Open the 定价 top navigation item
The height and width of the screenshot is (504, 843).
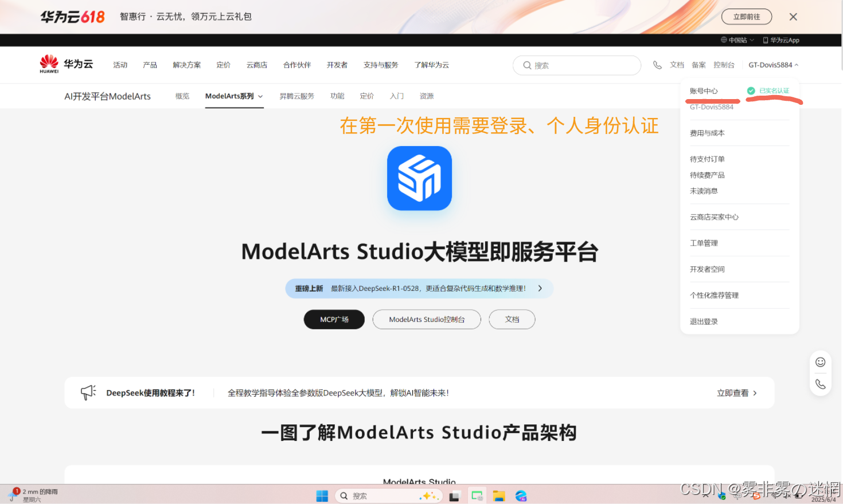[224, 65]
